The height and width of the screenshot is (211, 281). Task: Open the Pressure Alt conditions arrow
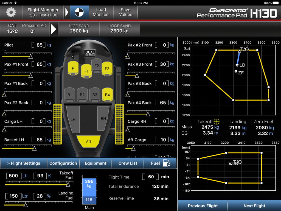pyautogui.click(x=54, y=29)
